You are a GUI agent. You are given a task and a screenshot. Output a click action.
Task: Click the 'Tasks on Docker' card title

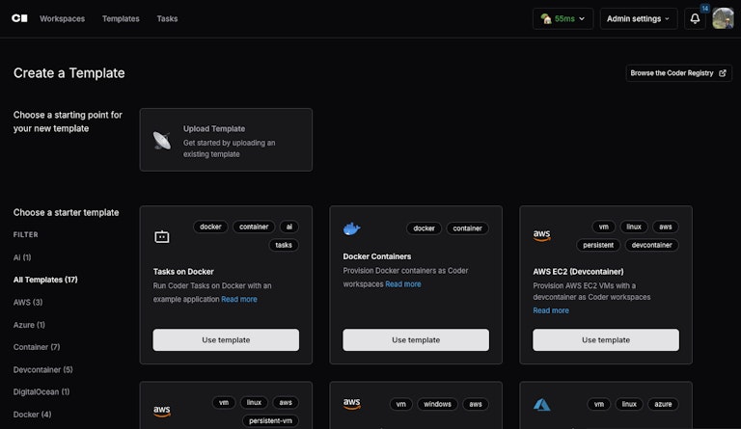(183, 271)
